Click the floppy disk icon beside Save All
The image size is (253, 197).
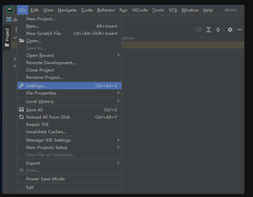click(x=21, y=110)
